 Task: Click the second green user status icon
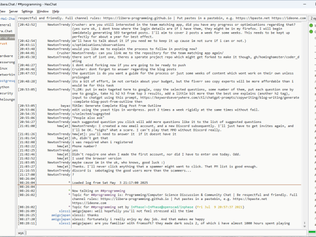(310, 31)
